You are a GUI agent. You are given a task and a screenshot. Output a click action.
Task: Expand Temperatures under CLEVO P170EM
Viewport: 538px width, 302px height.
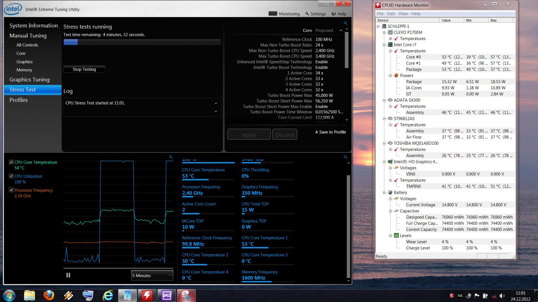[390, 39]
